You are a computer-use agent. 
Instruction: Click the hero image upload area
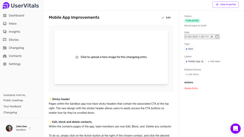point(111,57)
